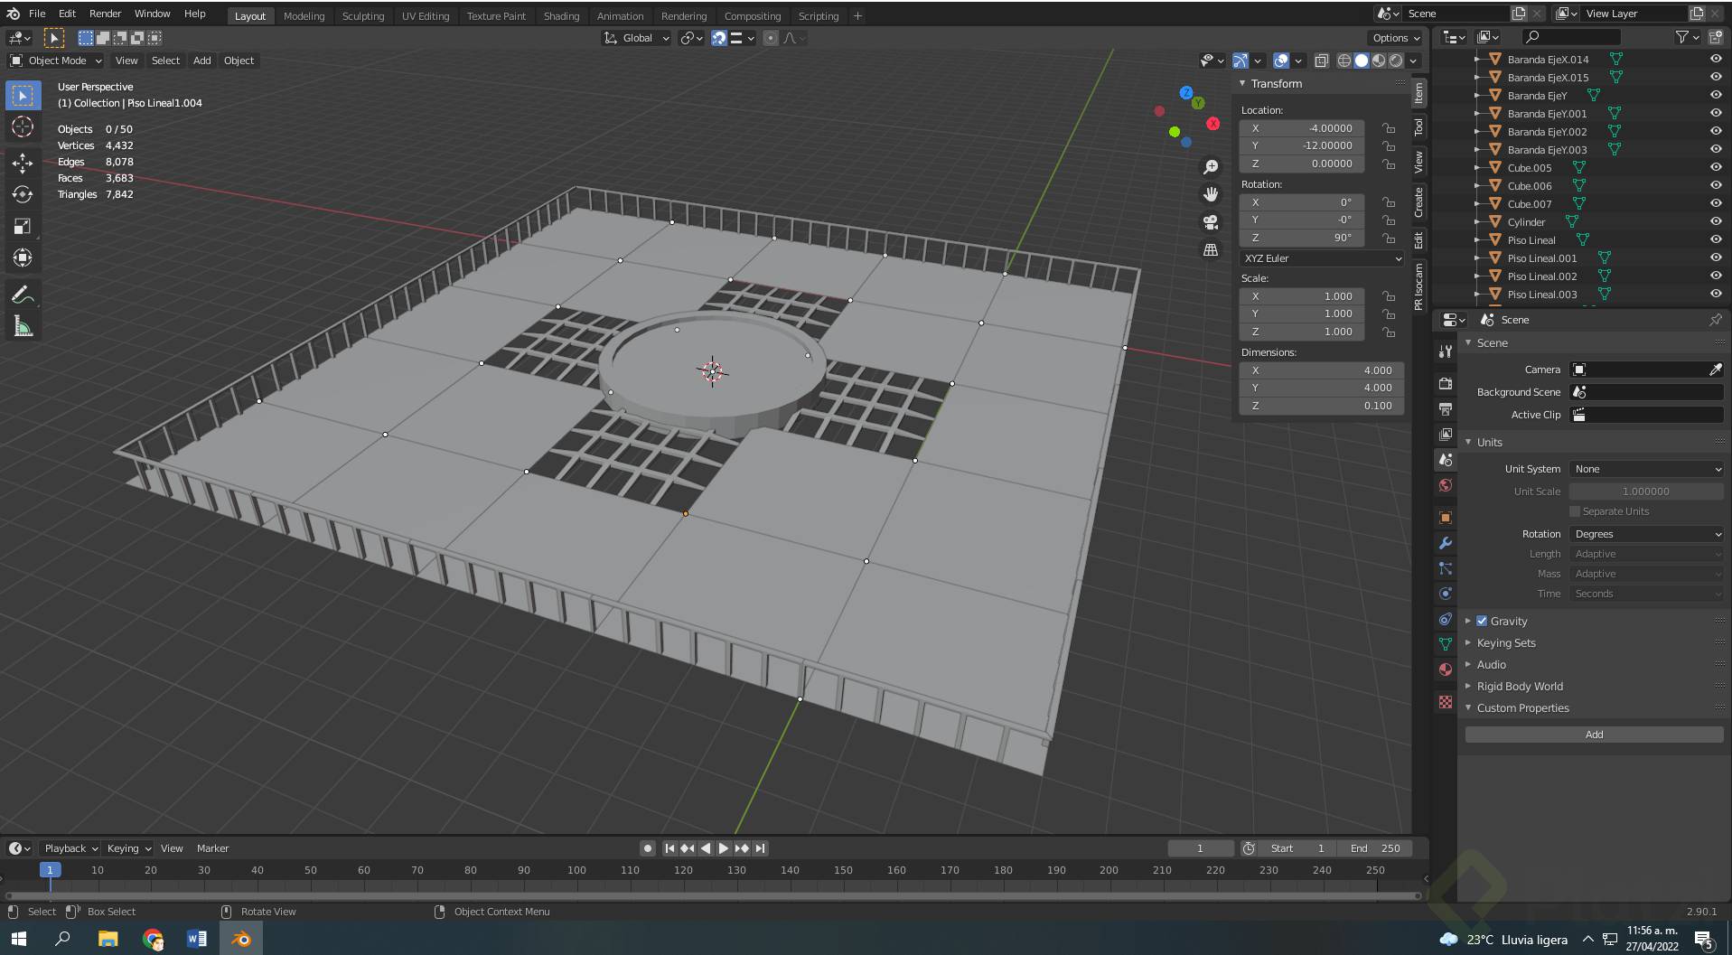Disable the Gravity checkbox
1732x955 pixels.
coord(1482,621)
